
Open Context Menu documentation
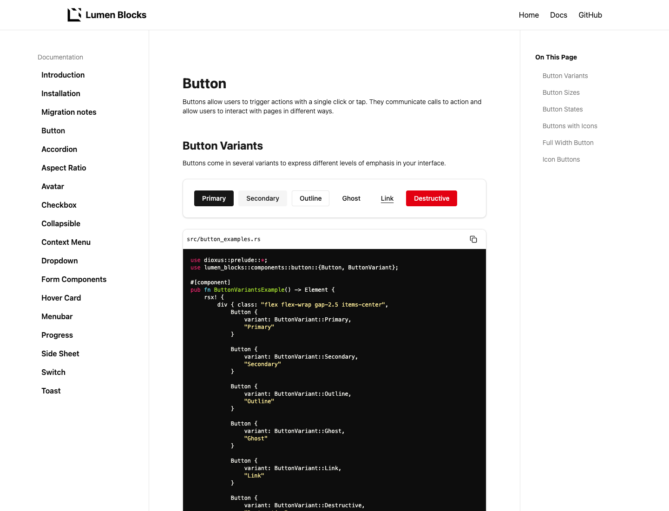click(x=66, y=242)
